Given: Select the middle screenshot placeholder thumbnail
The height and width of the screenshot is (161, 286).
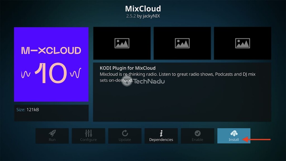Looking at the screenshot, I should pyautogui.click(x=182, y=43).
